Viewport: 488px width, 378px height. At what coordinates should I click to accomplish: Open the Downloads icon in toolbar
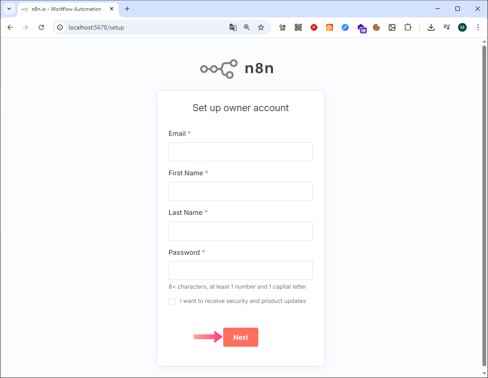click(x=431, y=27)
